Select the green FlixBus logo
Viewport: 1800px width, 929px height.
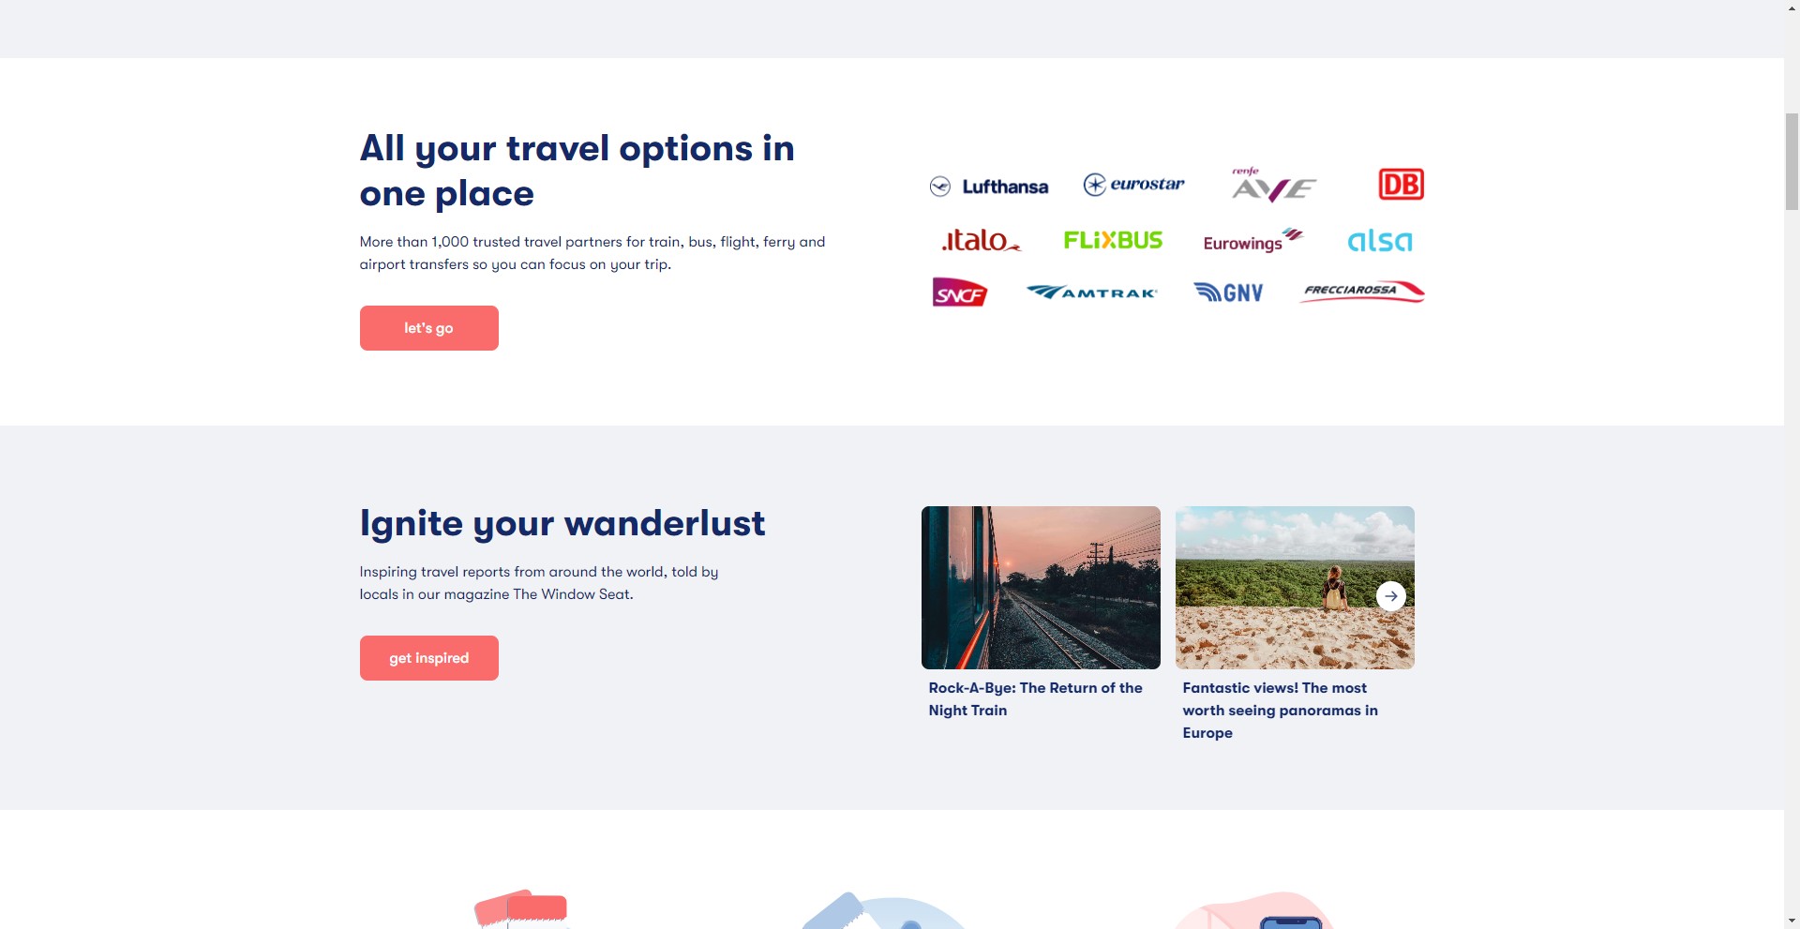tap(1113, 240)
